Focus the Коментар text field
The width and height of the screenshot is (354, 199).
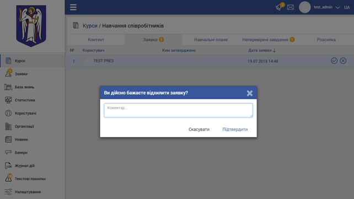(x=178, y=110)
